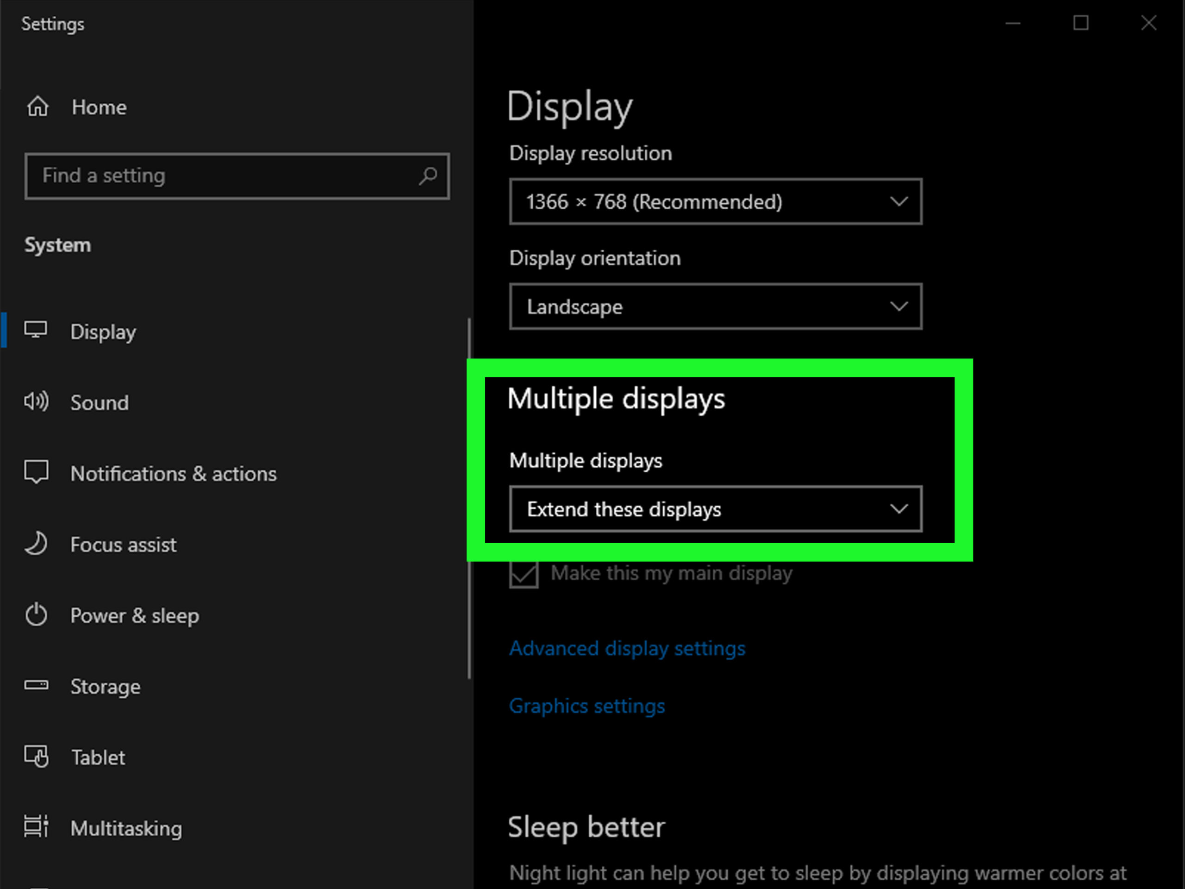
Task: Open the Graphics settings link
Action: (x=586, y=706)
